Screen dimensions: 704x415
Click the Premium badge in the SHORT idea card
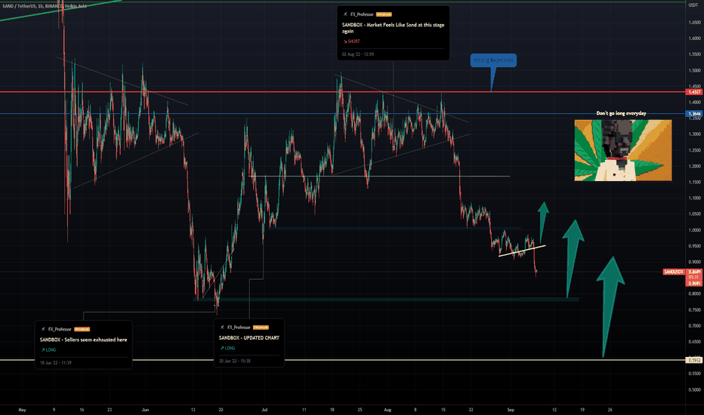(x=384, y=14)
